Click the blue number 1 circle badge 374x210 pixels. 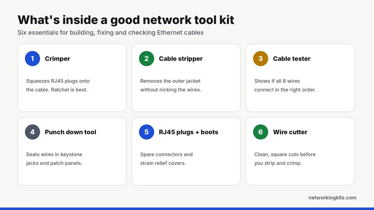[32, 58]
